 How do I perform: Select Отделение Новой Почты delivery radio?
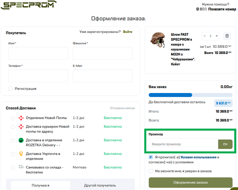tap(13, 118)
